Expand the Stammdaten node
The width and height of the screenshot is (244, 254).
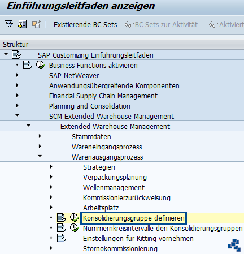click(x=40, y=136)
